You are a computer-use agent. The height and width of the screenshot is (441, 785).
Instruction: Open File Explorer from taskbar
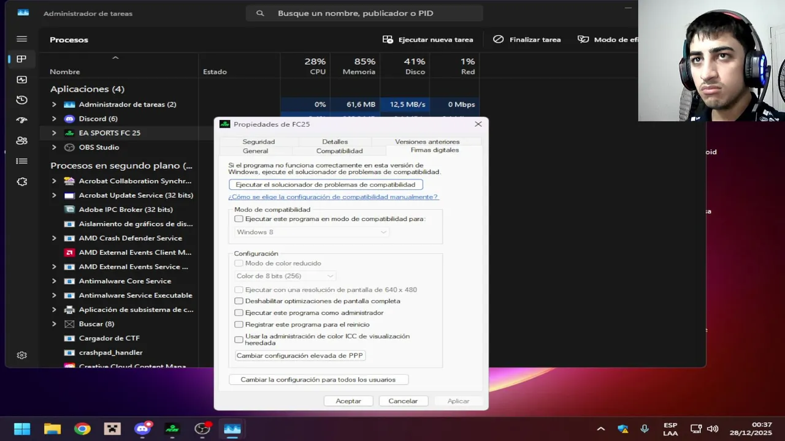point(52,429)
